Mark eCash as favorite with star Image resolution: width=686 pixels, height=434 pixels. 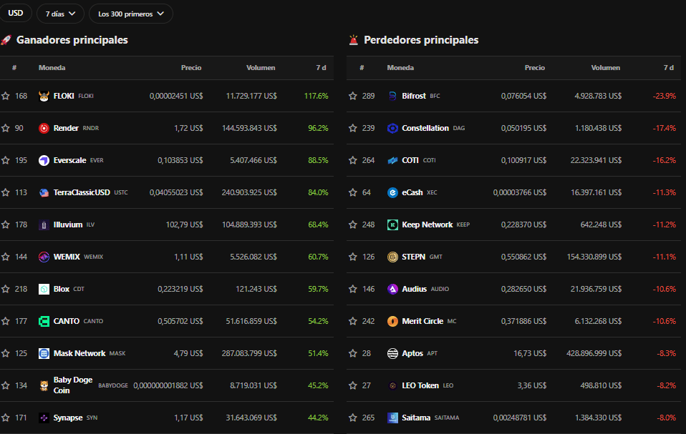tap(352, 192)
